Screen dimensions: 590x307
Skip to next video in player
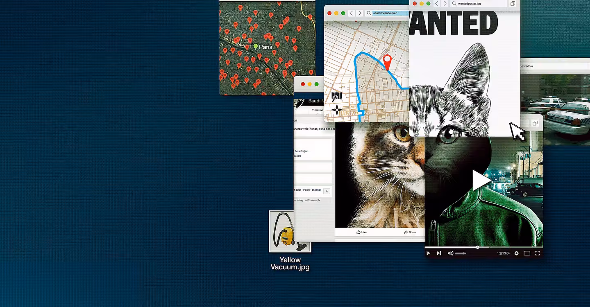[439, 253]
